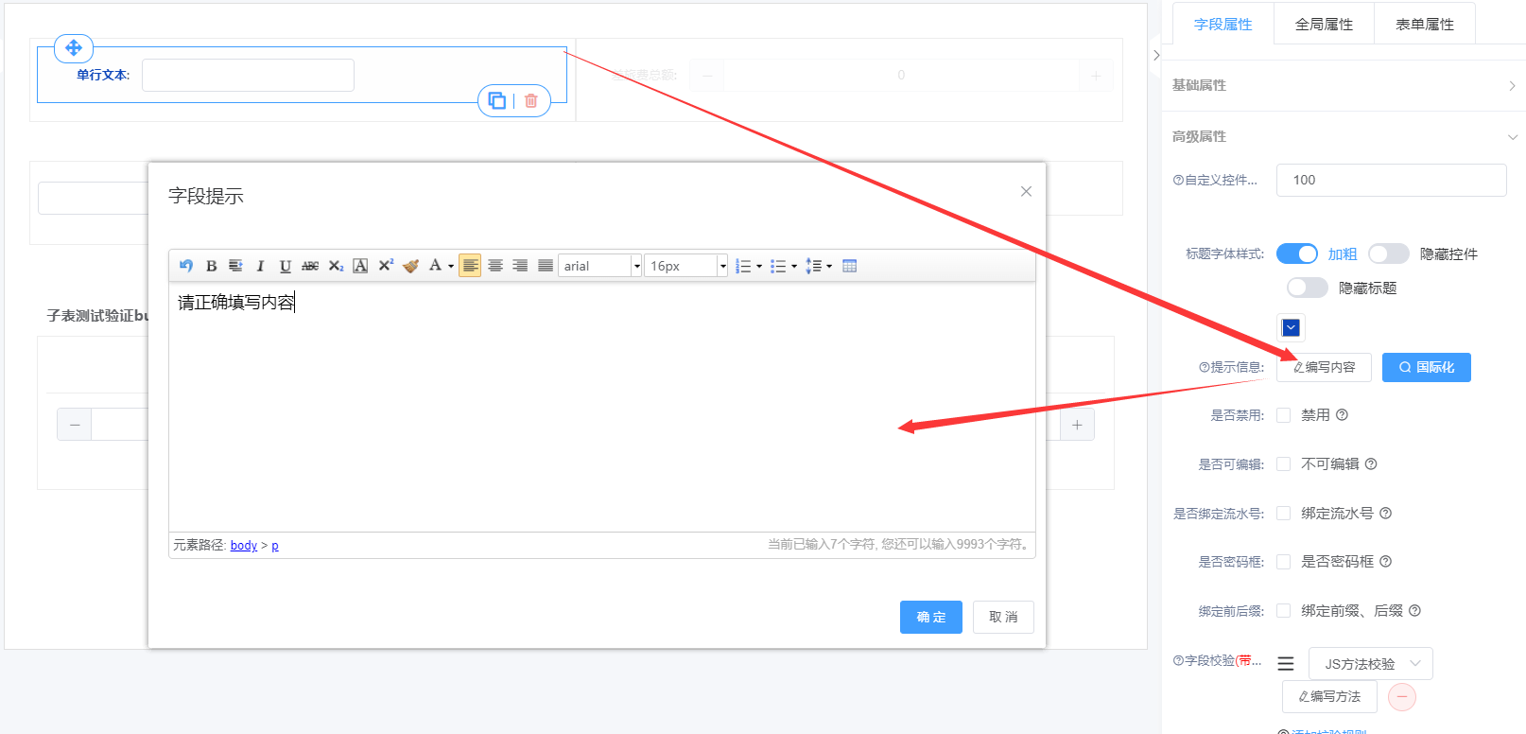The width and height of the screenshot is (1526, 734).
Task: Show help for the 不可编辑 option
Action: point(1371,464)
